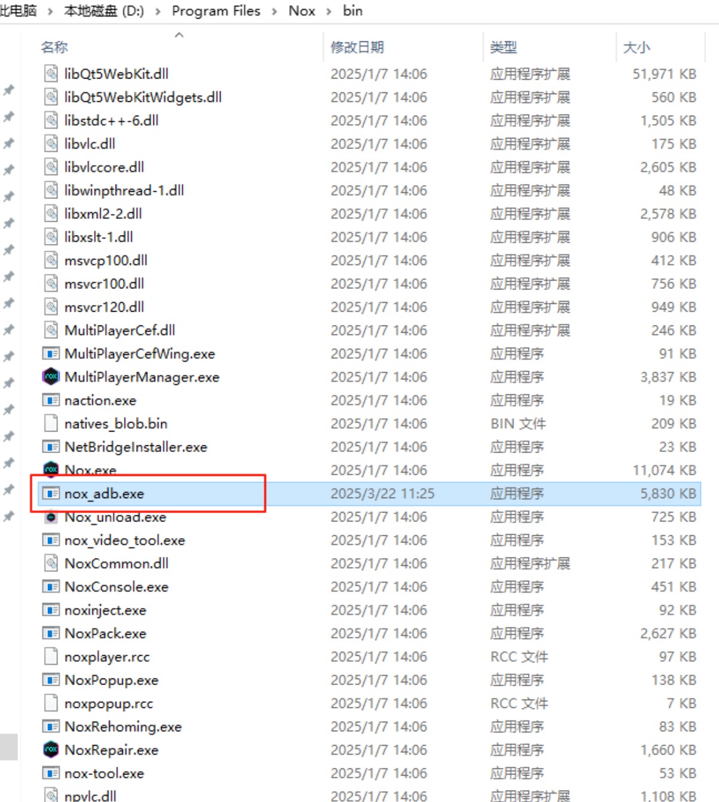Select the noxinject.exe application icon
The image size is (719, 802).
(x=52, y=611)
